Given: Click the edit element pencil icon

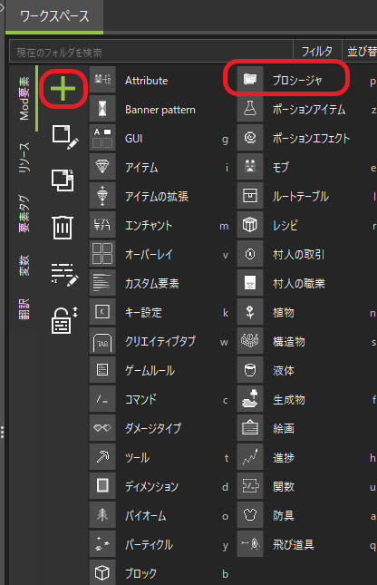Looking at the screenshot, I should (x=65, y=137).
